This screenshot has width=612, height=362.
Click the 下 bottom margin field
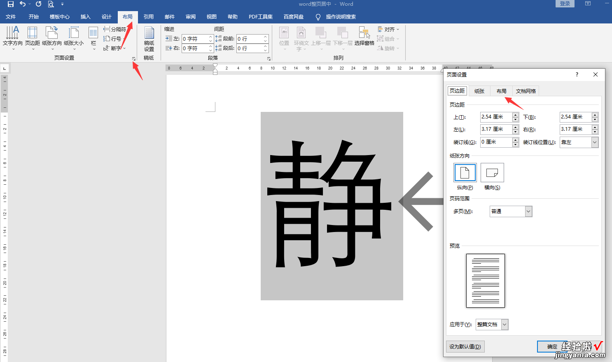[576, 117]
